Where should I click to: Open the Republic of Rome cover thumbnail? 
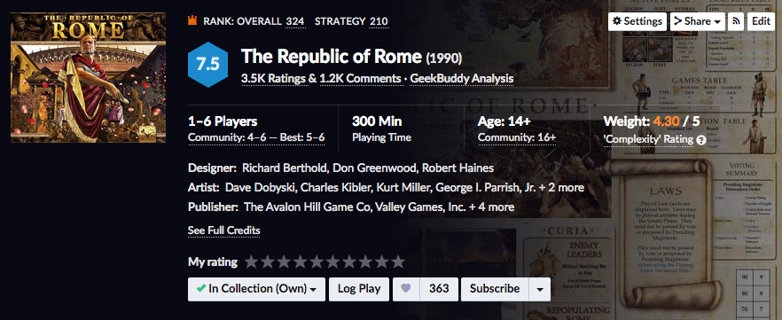pos(89,77)
